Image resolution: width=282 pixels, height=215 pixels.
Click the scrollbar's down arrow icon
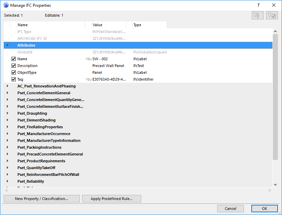pos(275,184)
